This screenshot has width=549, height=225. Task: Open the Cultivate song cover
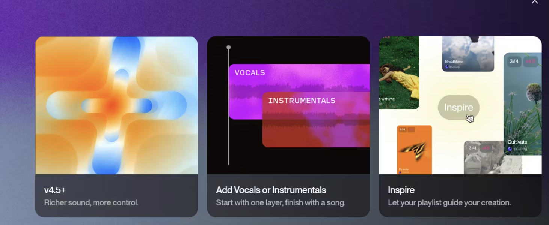coord(523,104)
